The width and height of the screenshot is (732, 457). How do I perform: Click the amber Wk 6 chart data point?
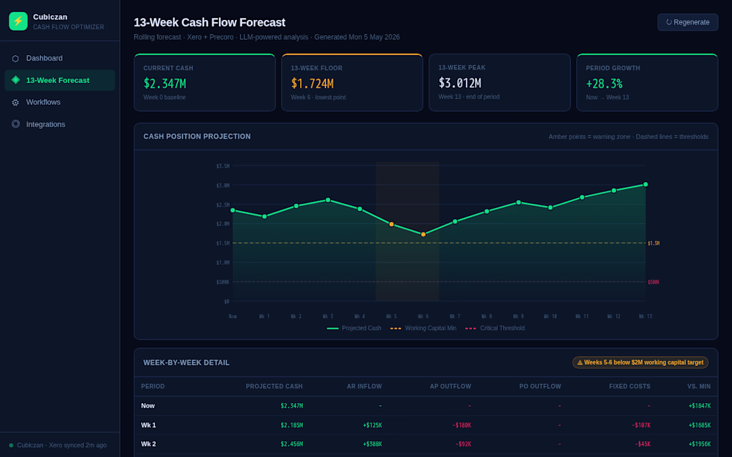coord(423,234)
